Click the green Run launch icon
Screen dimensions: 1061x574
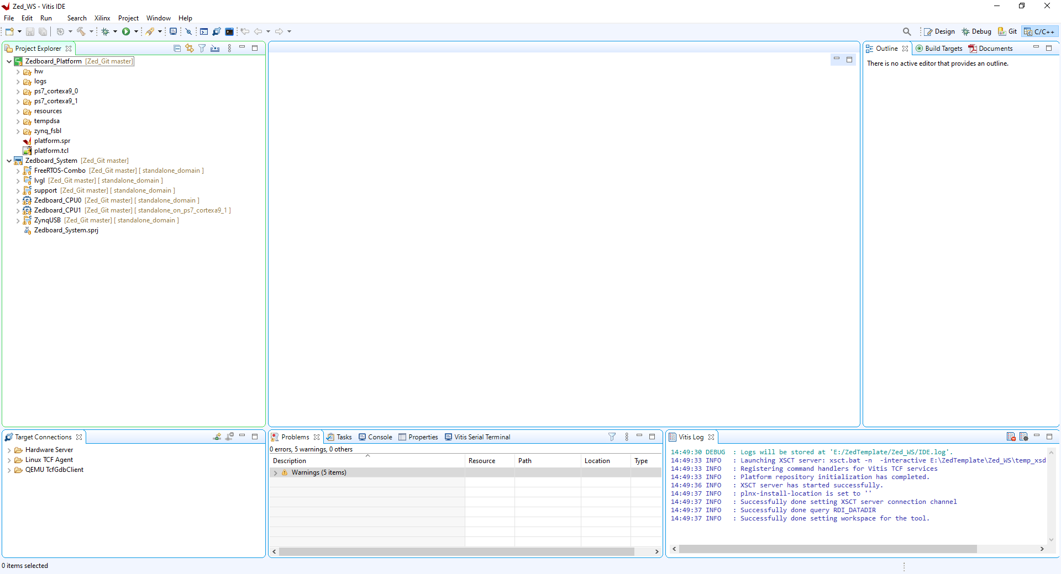pyautogui.click(x=126, y=31)
